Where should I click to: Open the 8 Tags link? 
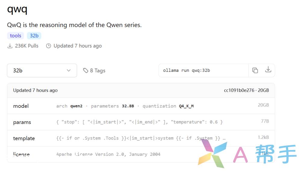[98, 71]
